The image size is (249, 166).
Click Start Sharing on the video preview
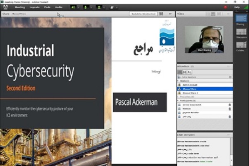205,50
